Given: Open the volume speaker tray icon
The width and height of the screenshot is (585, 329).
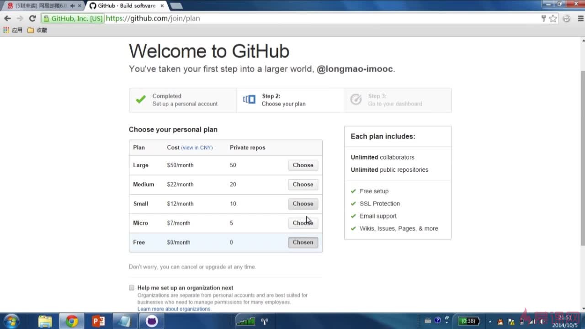Looking at the screenshot, I should point(542,321).
